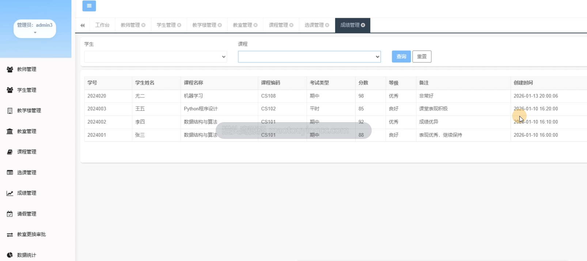Expand the 管理员 admin3 user menu
The width and height of the screenshot is (587, 261).
(35, 28)
